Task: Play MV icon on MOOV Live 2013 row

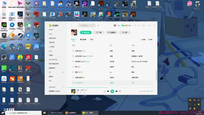Action: coord(88,62)
